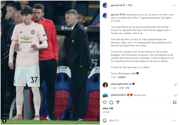Open jgarnerr96 profile from header username
179x125 pixels.
pos(116,5)
